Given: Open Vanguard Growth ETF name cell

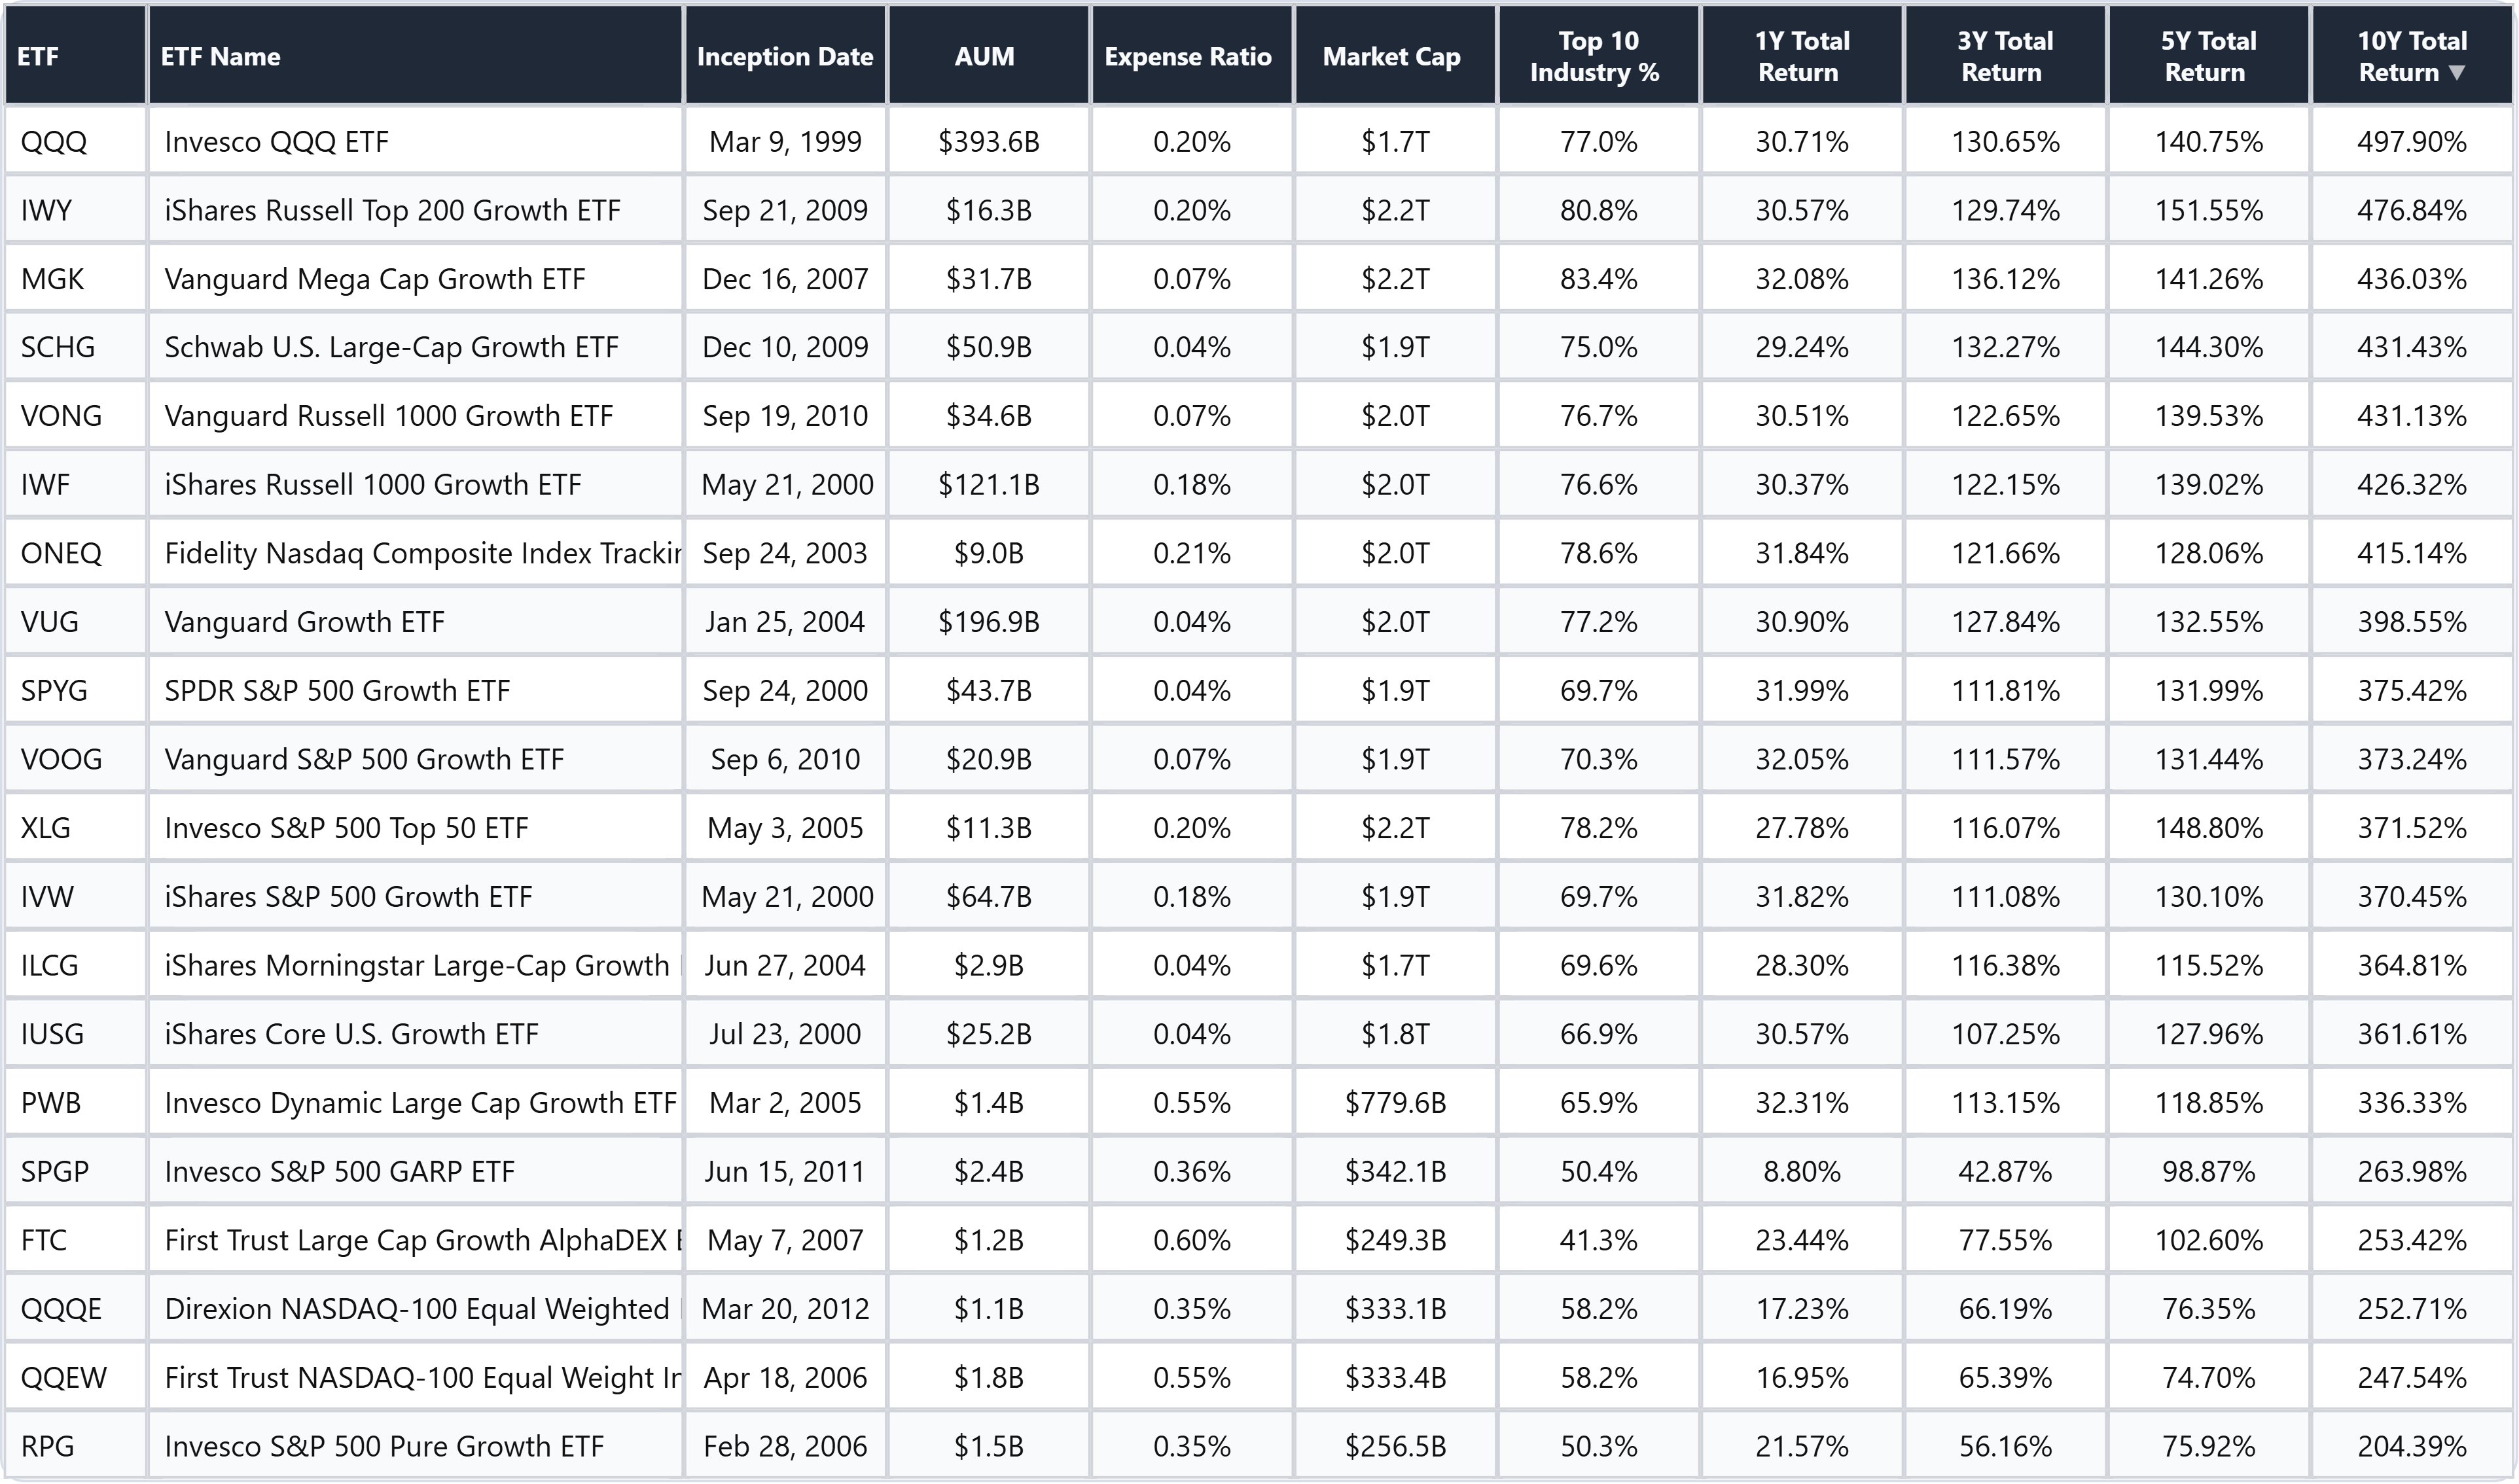Looking at the screenshot, I should pos(304,623).
